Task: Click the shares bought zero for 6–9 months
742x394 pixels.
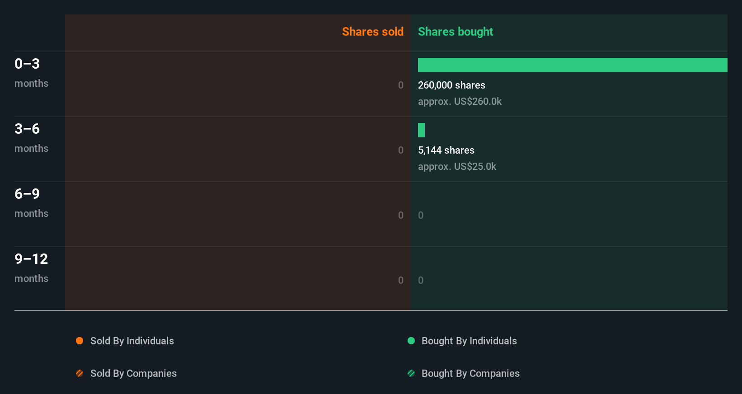Action: click(x=421, y=215)
